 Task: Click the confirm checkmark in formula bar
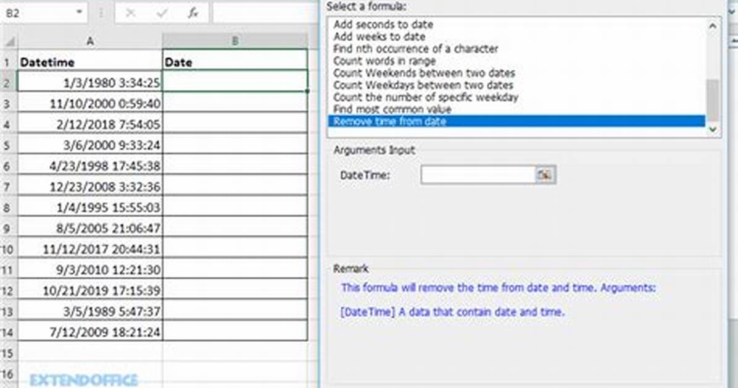pyautogui.click(x=162, y=13)
